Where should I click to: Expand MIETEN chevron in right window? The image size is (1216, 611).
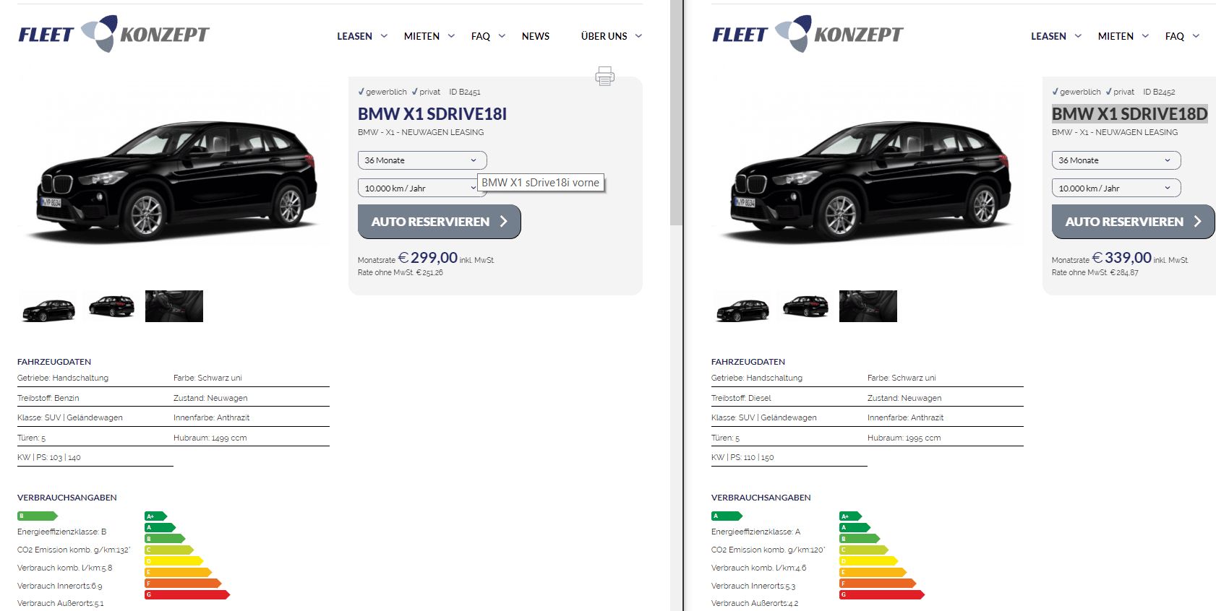pos(1145,36)
